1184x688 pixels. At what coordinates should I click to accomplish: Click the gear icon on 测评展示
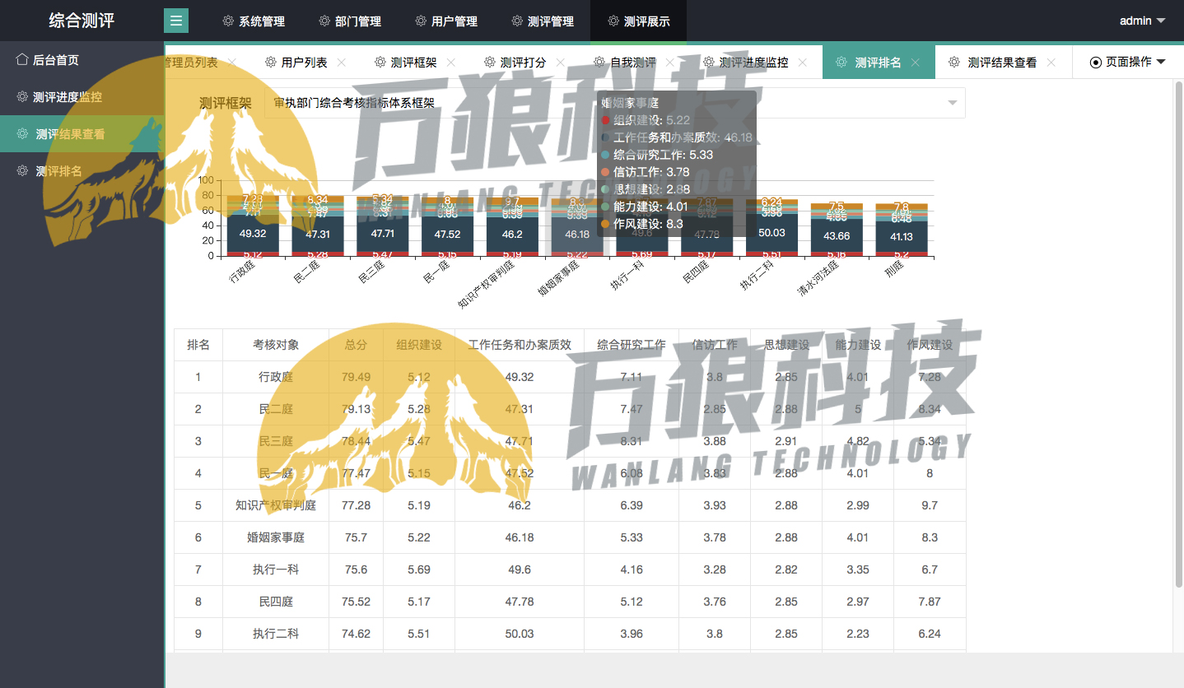(613, 21)
